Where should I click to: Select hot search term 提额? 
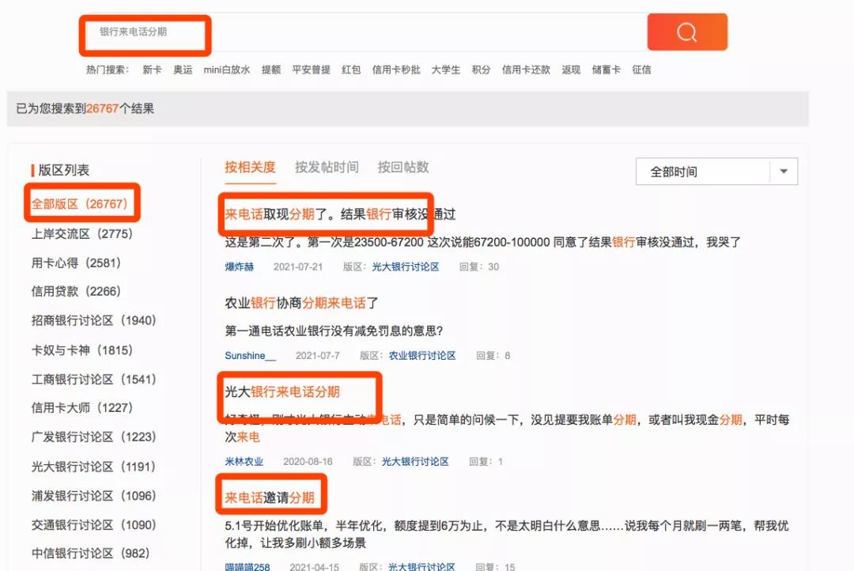[x=270, y=70]
